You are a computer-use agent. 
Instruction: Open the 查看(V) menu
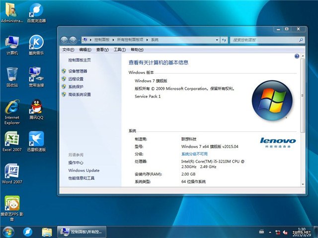tap(102, 50)
